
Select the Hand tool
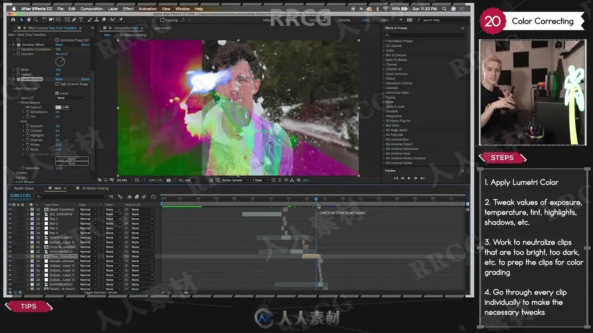pyautogui.click(x=29, y=20)
